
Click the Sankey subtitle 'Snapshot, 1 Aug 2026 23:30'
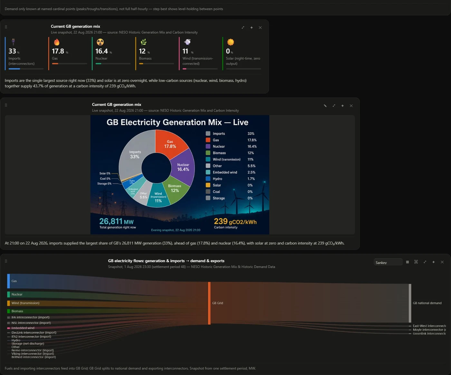pos(192,267)
